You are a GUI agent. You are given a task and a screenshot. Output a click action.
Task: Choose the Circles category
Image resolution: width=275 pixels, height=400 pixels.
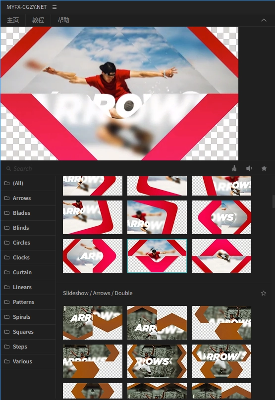[x=28, y=243]
